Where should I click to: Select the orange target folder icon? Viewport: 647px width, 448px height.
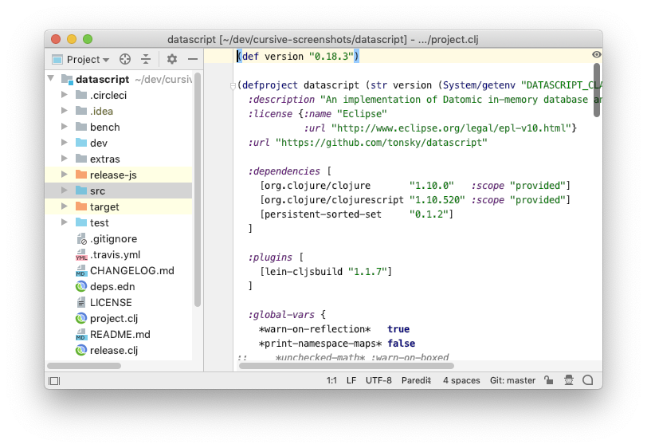click(x=81, y=206)
